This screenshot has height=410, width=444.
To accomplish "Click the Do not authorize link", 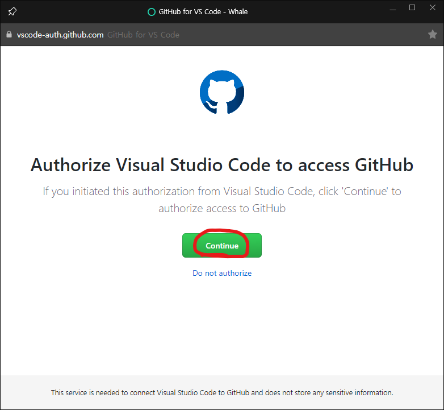I will (222, 273).
